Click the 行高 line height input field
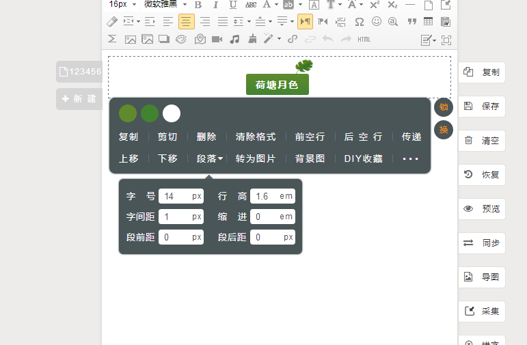 [x=273, y=196]
